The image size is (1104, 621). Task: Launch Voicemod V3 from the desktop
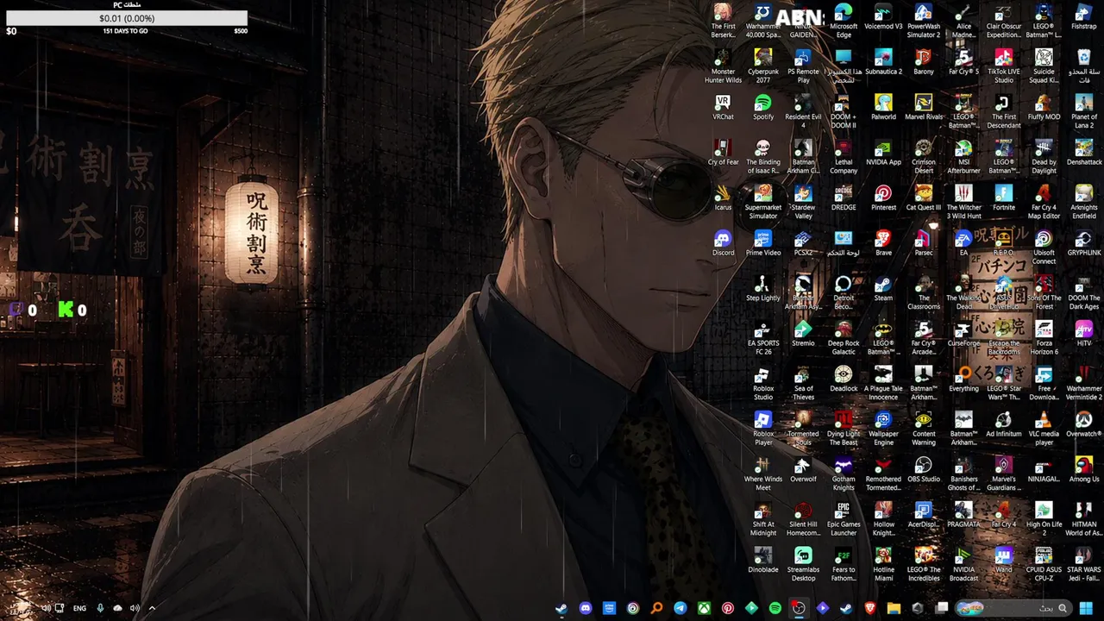(883, 17)
